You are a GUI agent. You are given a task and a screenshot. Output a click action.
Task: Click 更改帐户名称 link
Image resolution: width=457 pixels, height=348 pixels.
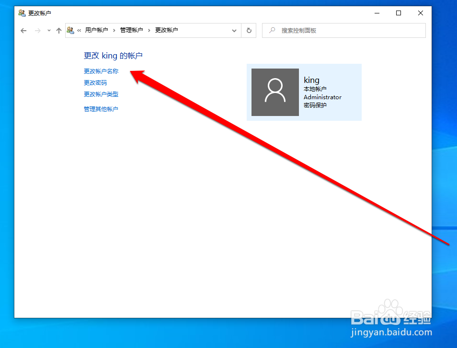101,71
